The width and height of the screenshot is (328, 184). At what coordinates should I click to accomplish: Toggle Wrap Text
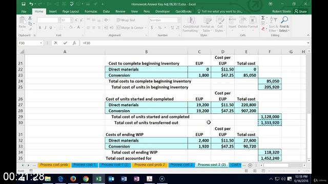point(126,20)
